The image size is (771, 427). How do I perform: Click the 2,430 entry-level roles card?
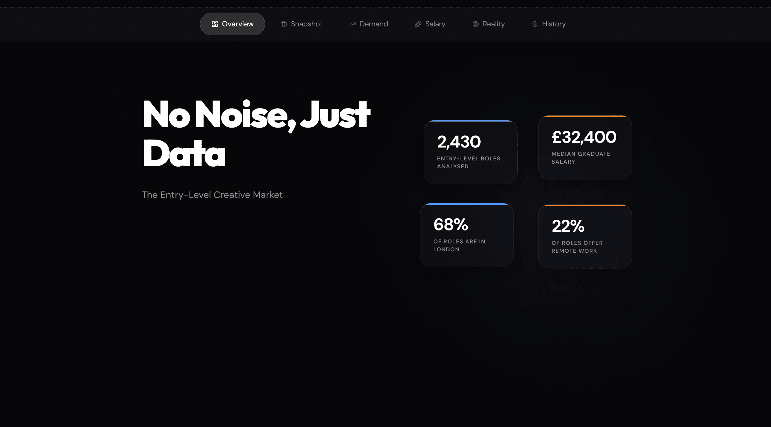click(x=471, y=152)
